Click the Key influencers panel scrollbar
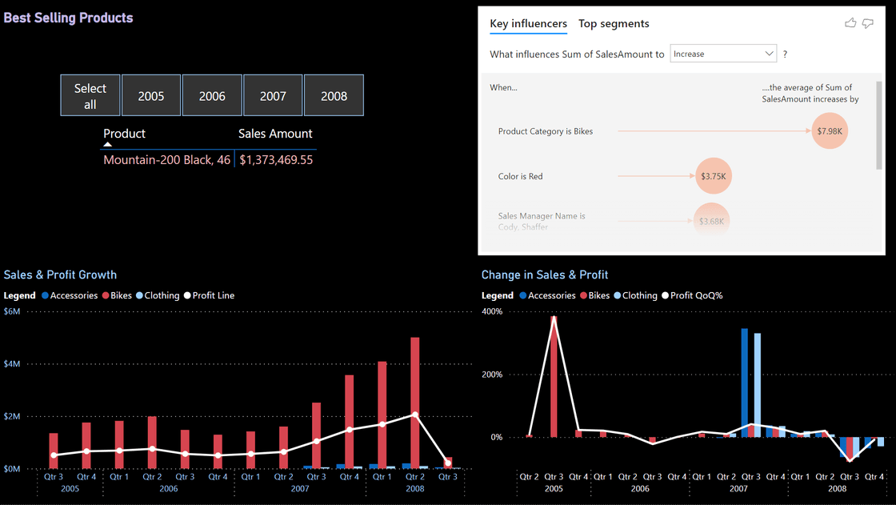The width and height of the screenshot is (896, 505). [x=880, y=126]
